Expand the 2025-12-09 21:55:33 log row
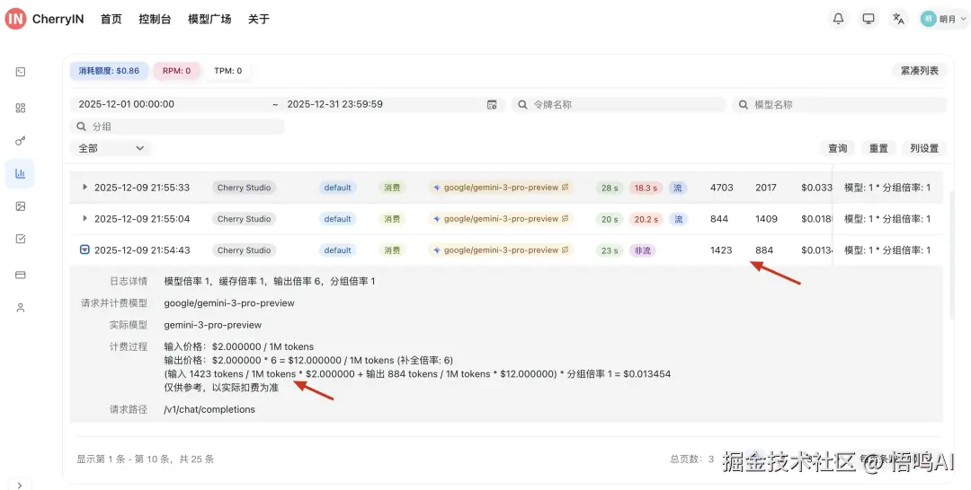The image size is (971, 490). [x=85, y=188]
